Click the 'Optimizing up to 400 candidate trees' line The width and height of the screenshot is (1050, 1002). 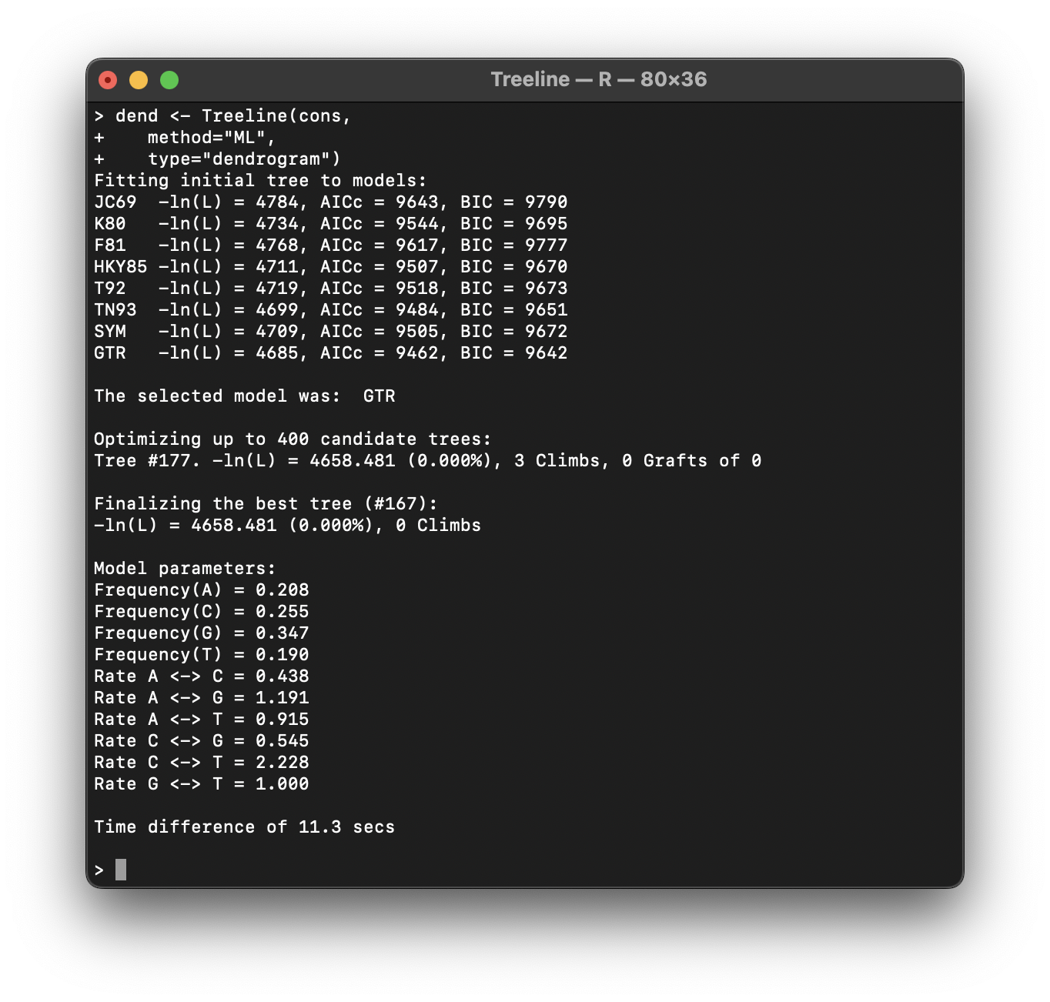(x=292, y=439)
